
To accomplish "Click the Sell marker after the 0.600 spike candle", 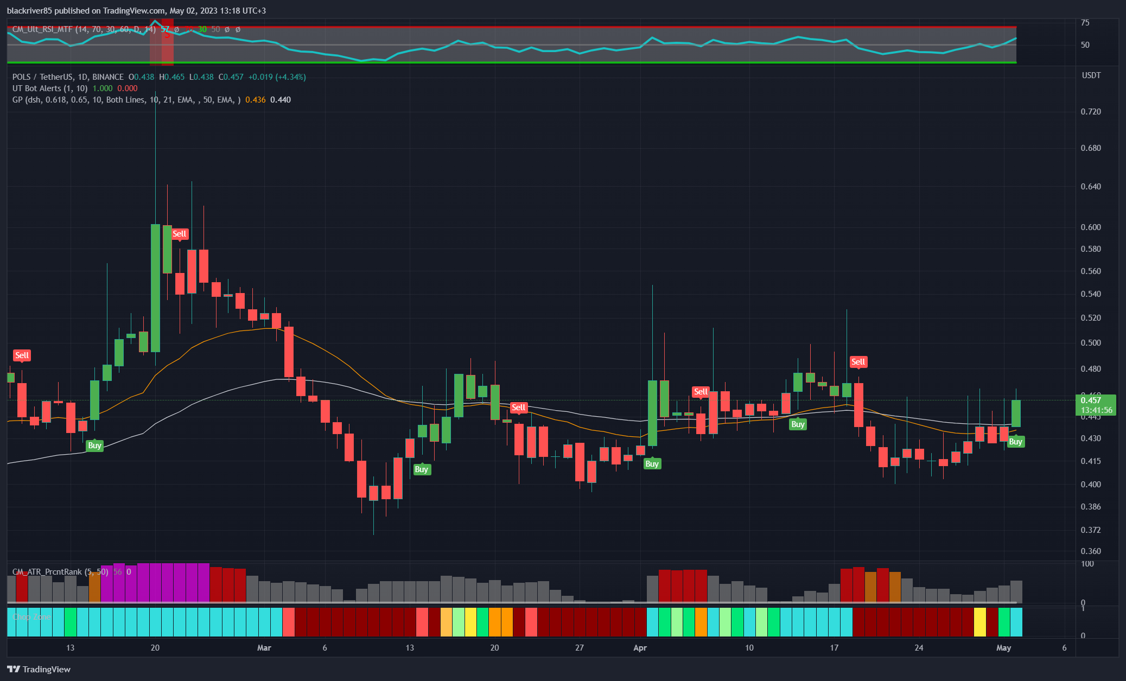I will (x=179, y=234).
